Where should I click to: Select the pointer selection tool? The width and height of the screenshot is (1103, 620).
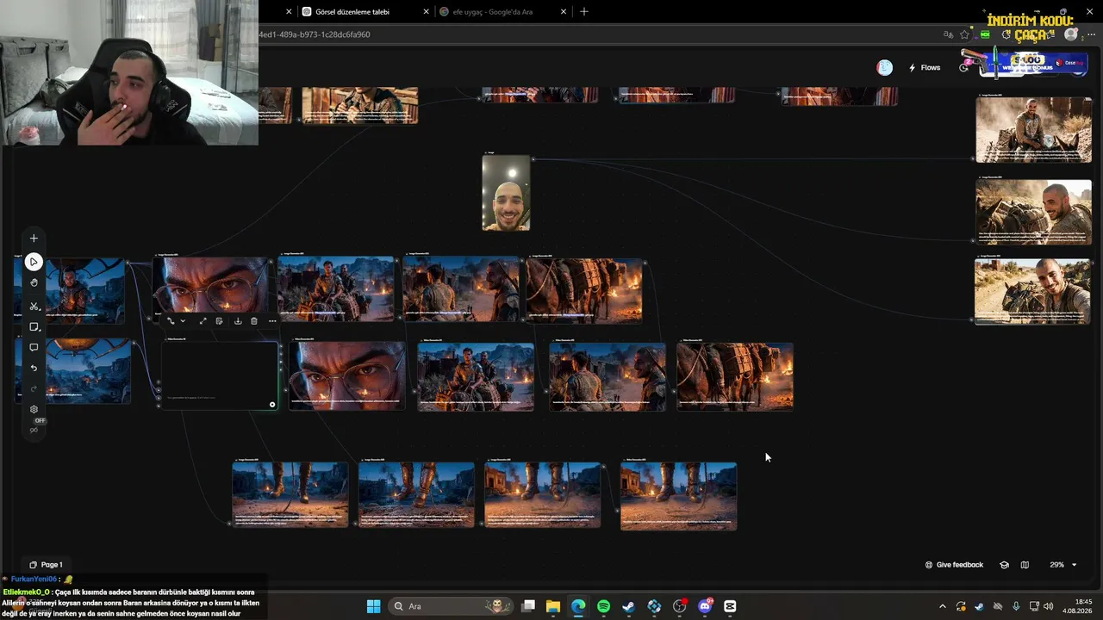pyautogui.click(x=34, y=262)
